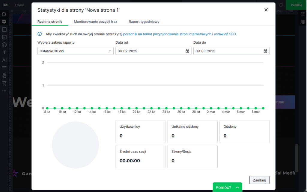Select the image tool in left sidebar
This screenshot has width=307, height=192.
coord(4,37)
